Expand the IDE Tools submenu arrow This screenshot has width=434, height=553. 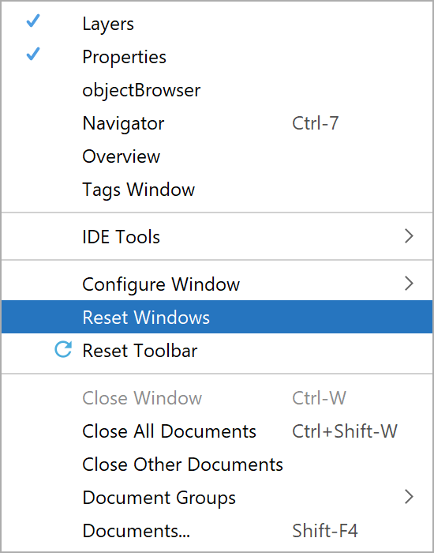pyautogui.click(x=409, y=236)
